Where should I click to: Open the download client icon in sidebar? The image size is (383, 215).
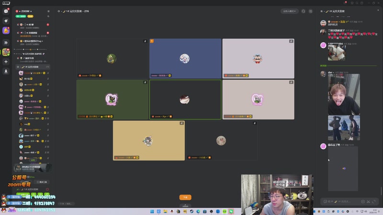click(6, 71)
